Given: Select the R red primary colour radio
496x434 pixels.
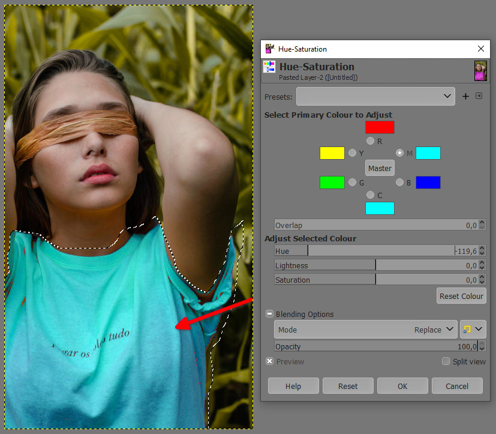Looking at the screenshot, I should pos(370,140).
